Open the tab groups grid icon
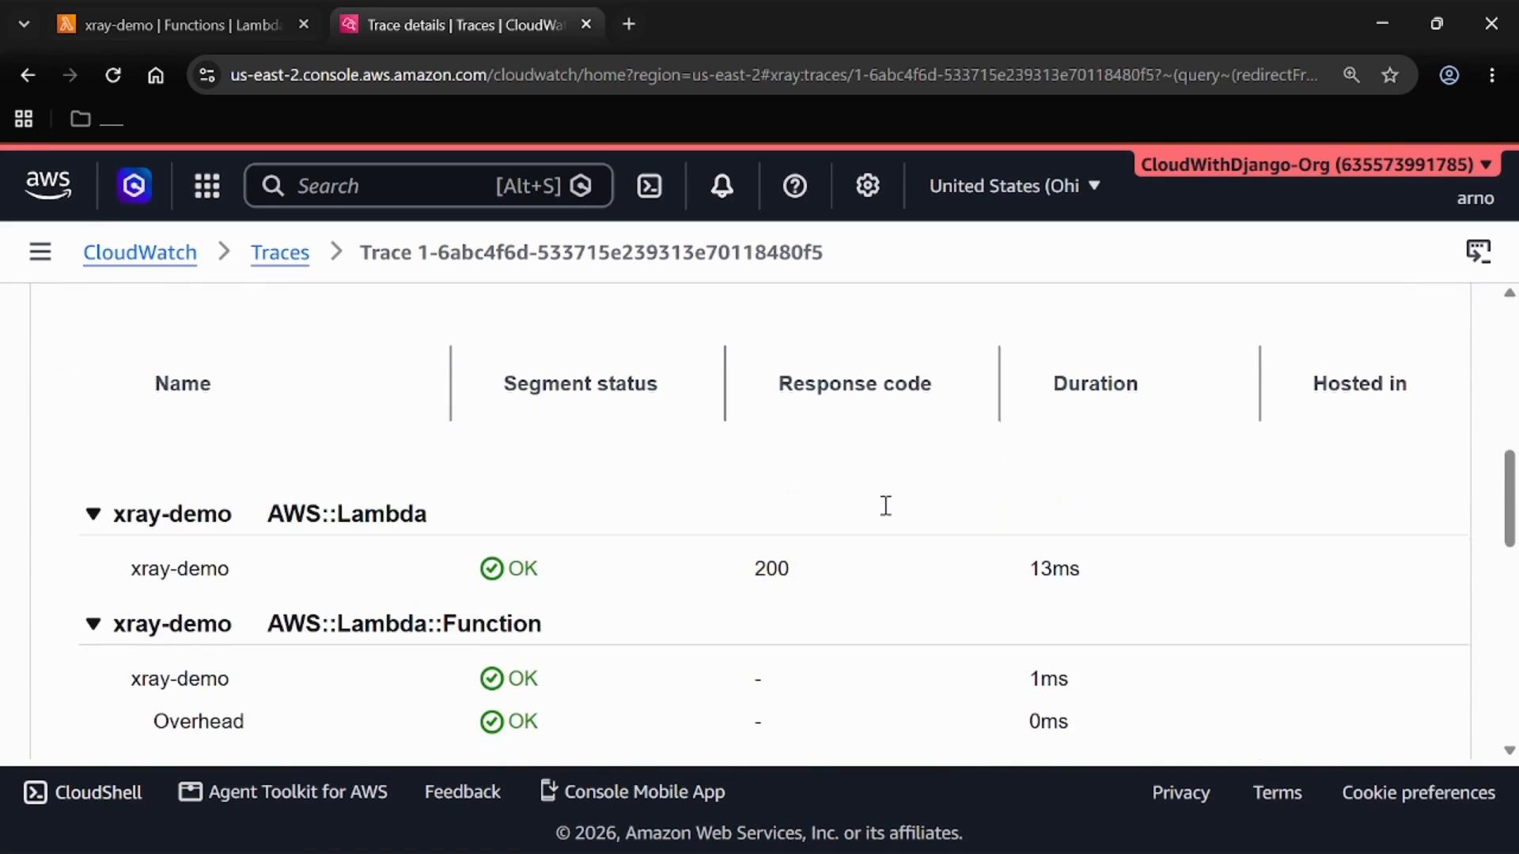Screen dimensions: 1519x854 click(x=24, y=119)
